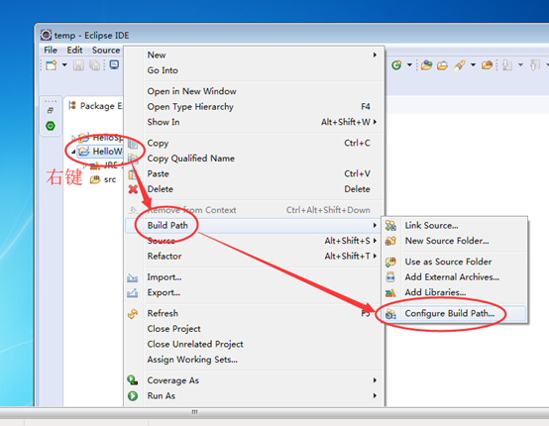Click the Link Source icon

[x=390, y=226]
